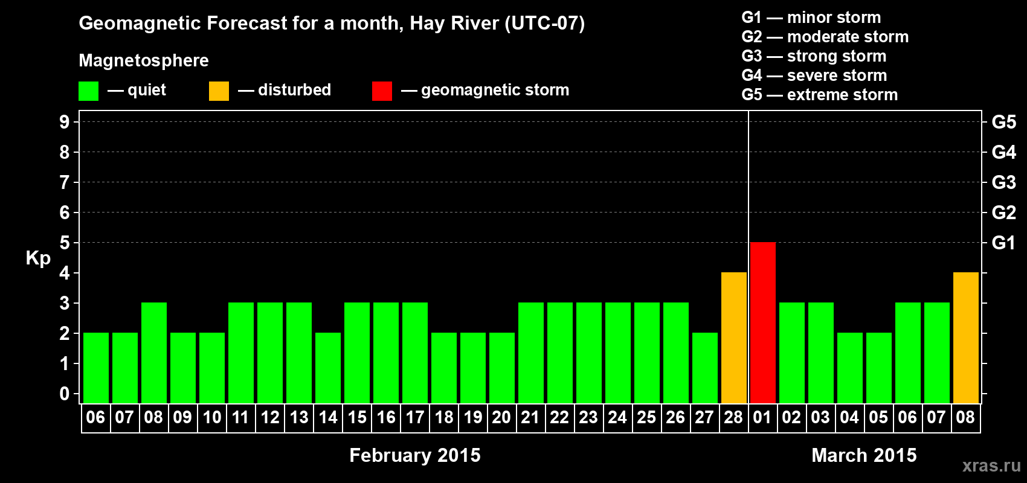This screenshot has height=483, width=1027.
Task: Click the red geomagnetic storm legend swatch
Action: [x=382, y=91]
